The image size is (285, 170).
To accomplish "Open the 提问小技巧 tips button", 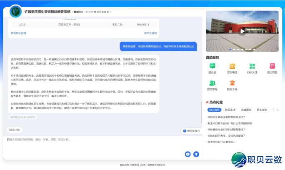I will tap(190, 131).
